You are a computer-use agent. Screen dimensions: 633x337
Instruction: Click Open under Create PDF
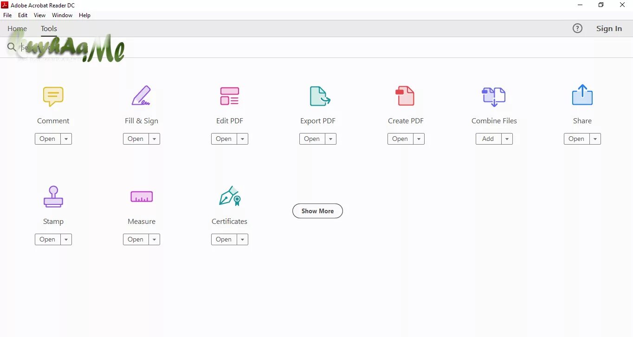click(400, 139)
